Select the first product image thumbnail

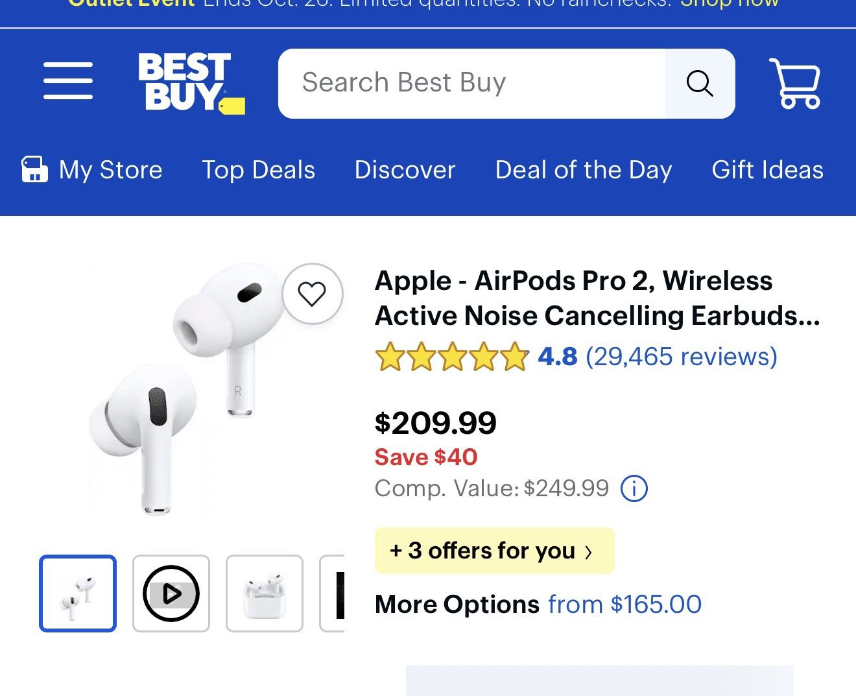click(77, 592)
